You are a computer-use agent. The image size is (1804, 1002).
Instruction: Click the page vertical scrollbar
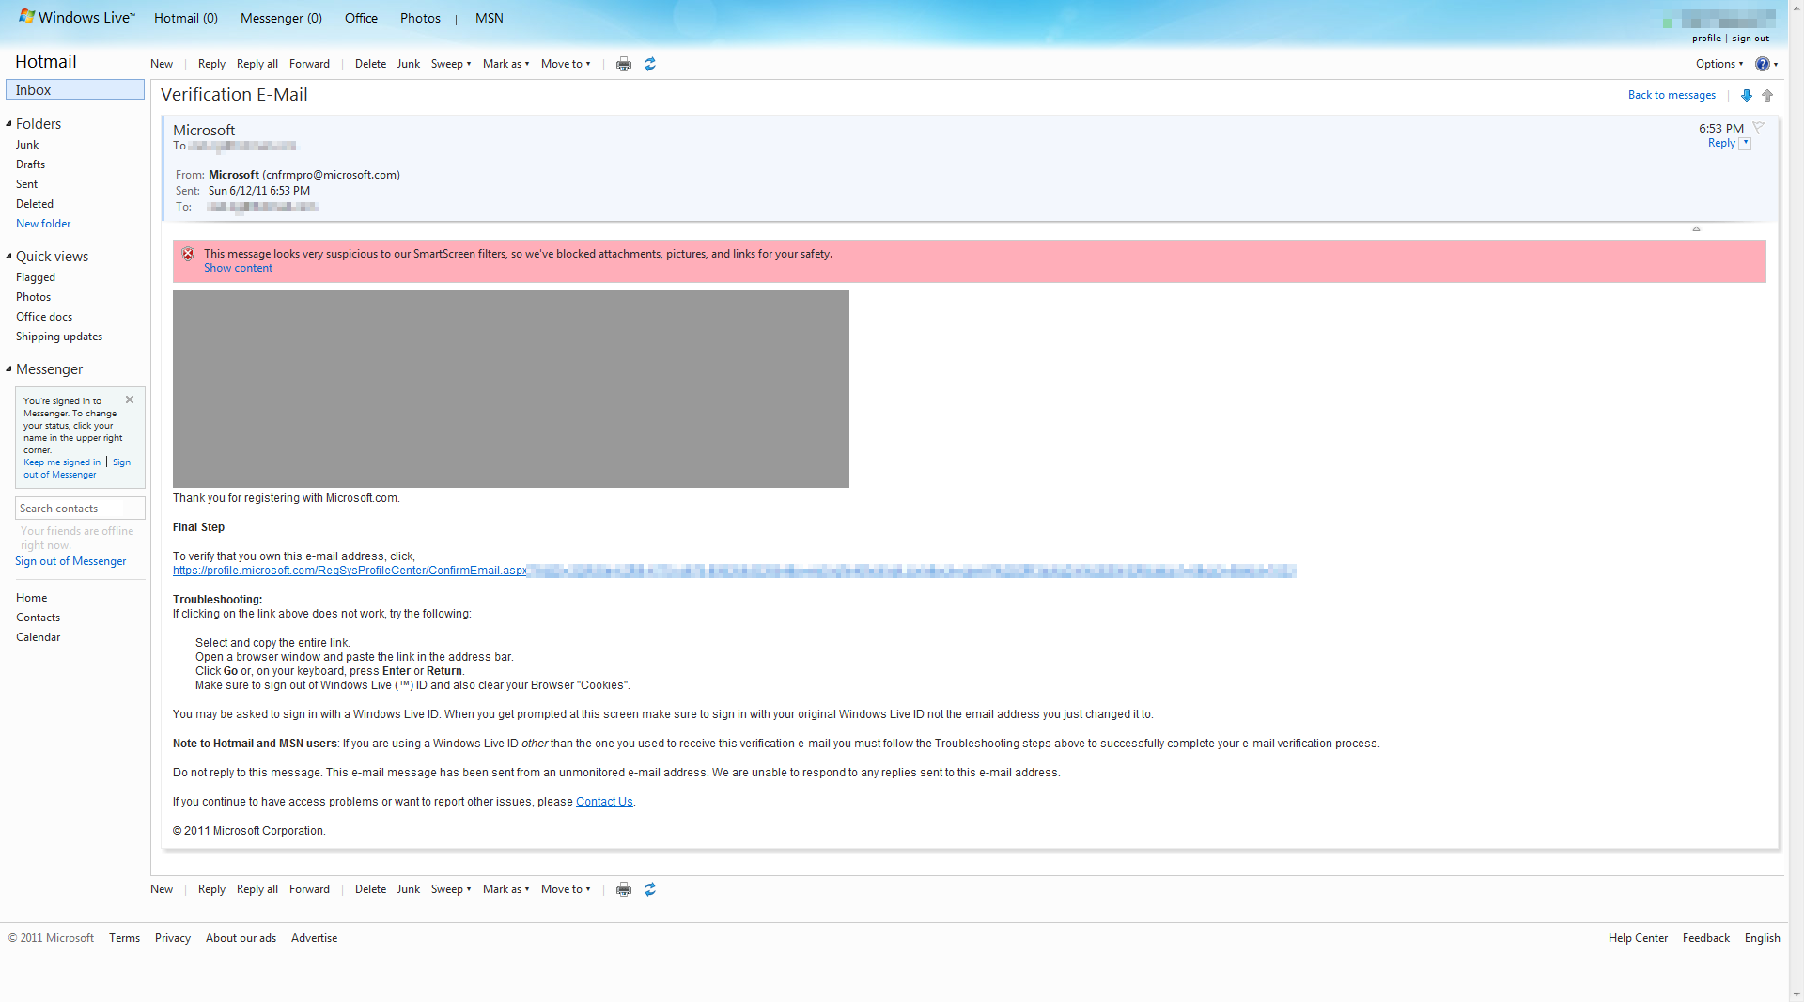click(1796, 501)
